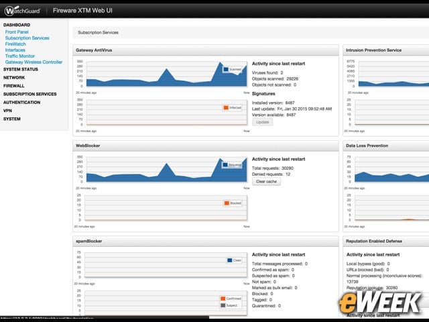Click the Data Loss Prevention panel header
429x322 pixels.
[x=386, y=146]
